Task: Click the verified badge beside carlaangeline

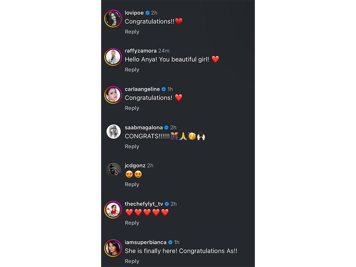Action: pyautogui.click(x=164, y=89)
